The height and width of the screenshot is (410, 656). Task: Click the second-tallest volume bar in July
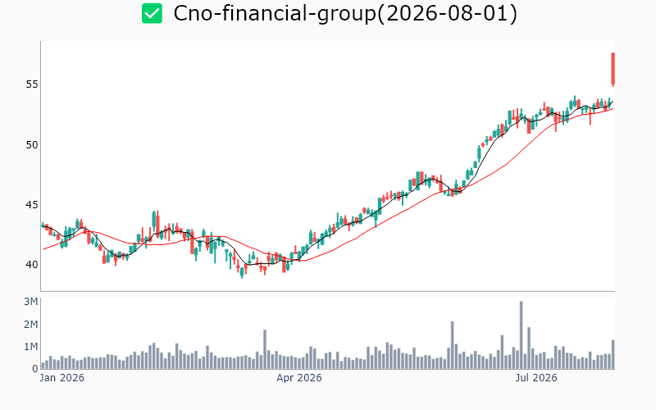pos(529,348)
